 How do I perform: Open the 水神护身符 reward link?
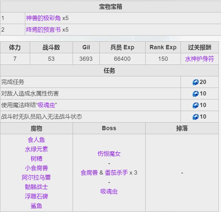pyautogui.click(x=199, y=59)
